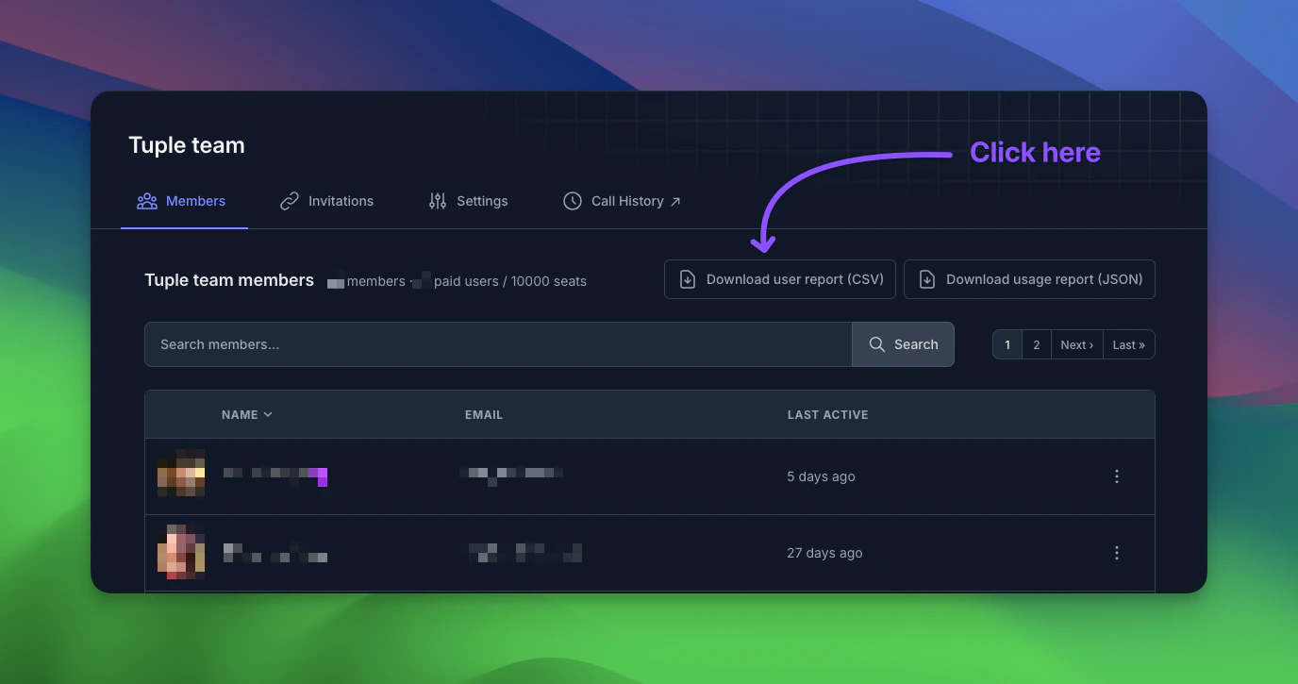Viewport: 1298px width, 684px height.
Task: Click the Invitations chain-link icon
Action: pyautogui.click(x=290, y=201)
